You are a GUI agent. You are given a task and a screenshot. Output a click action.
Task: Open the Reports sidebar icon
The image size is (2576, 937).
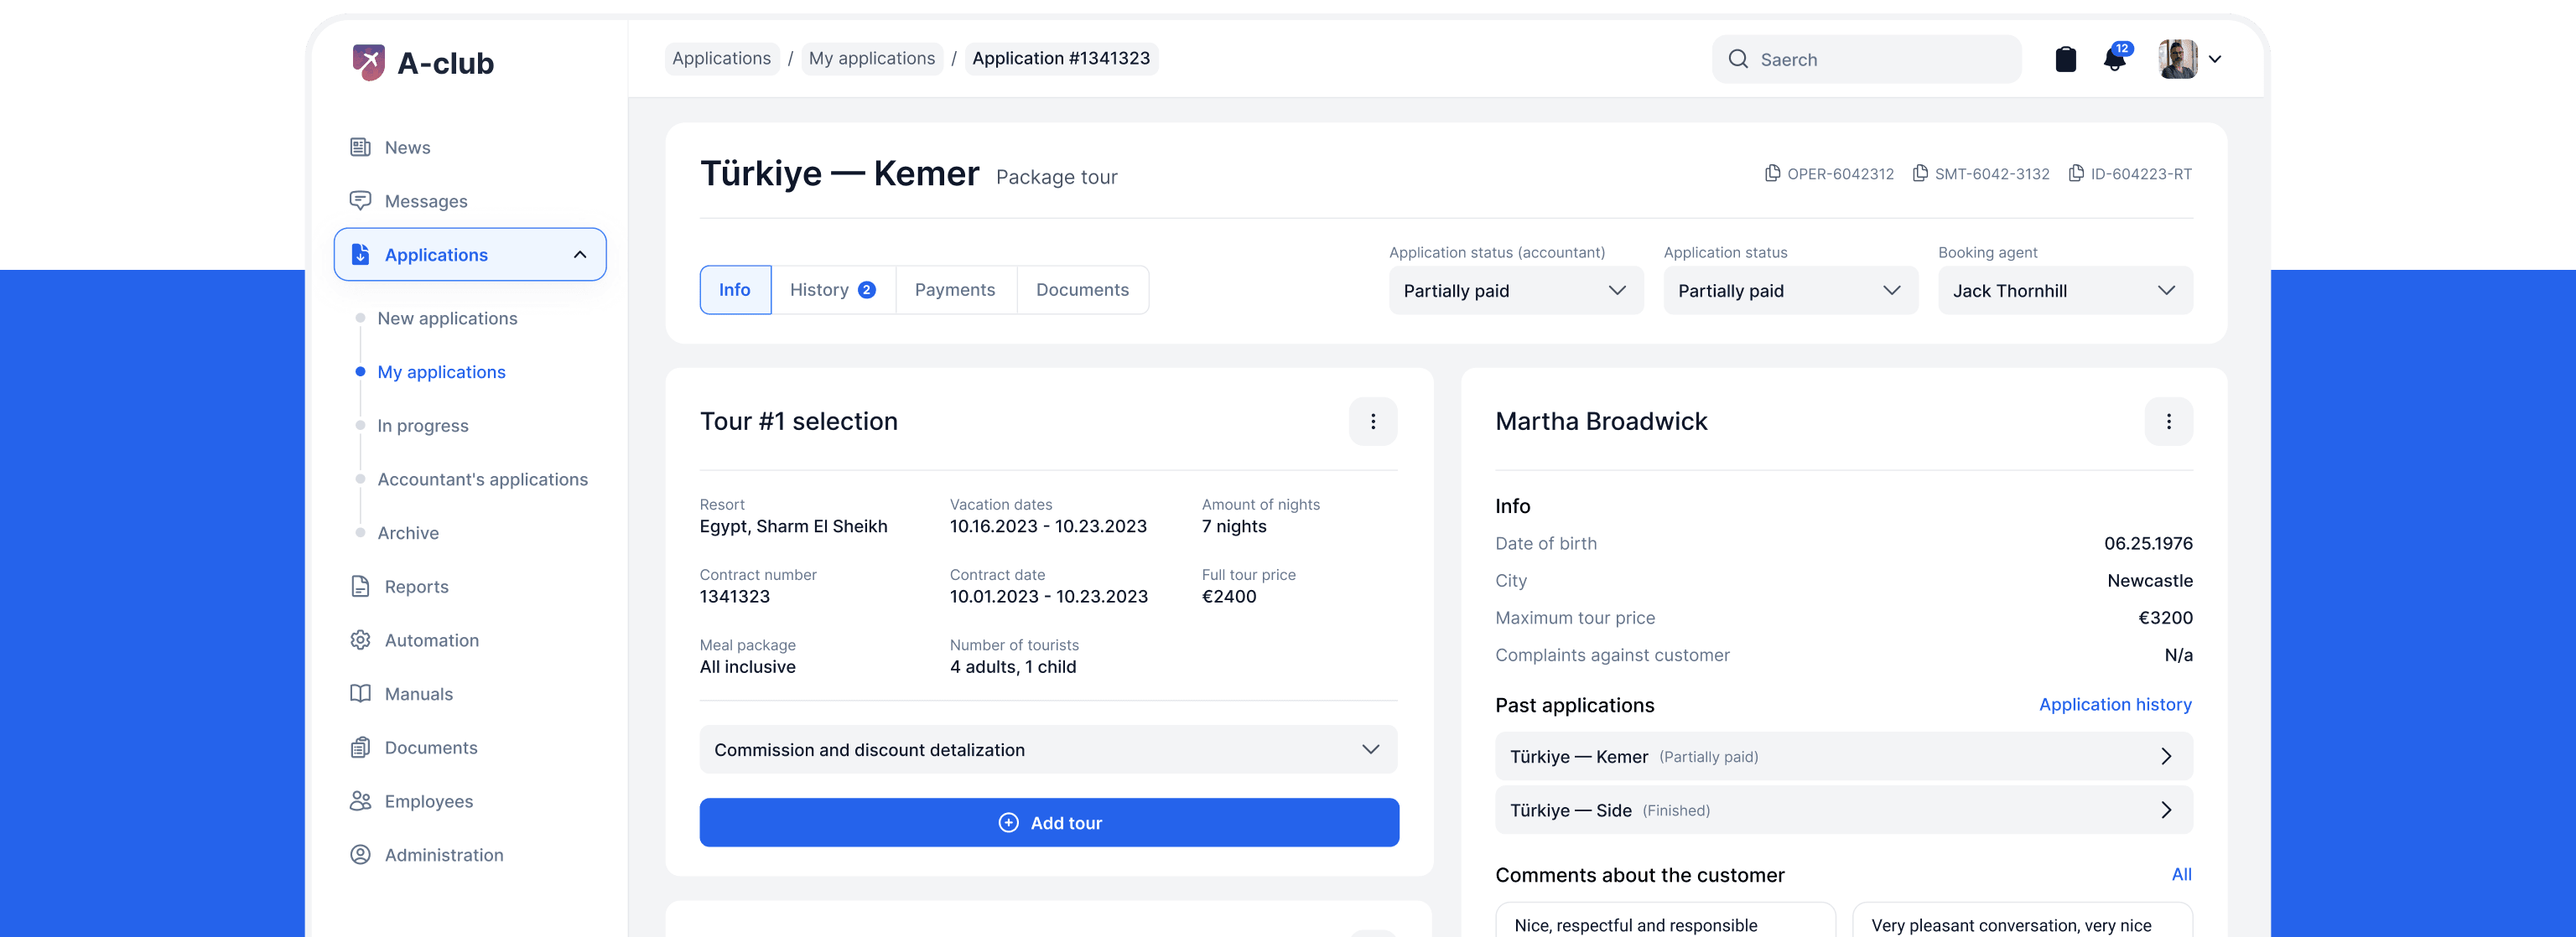[x=360, y=587]
